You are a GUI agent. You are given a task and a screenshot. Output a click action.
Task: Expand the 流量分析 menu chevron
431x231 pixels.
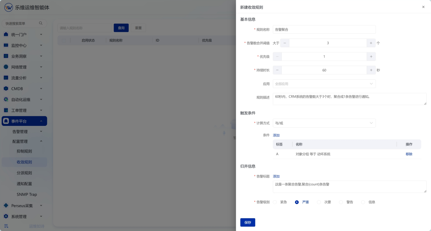[41, 78]
